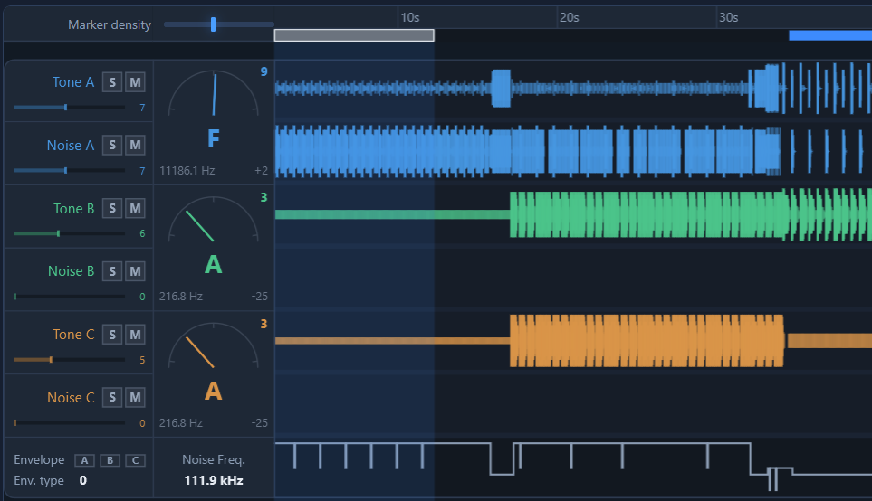
Task: Mute the Tone A channel
Action: pyautogui.click(x=135, y=82)
